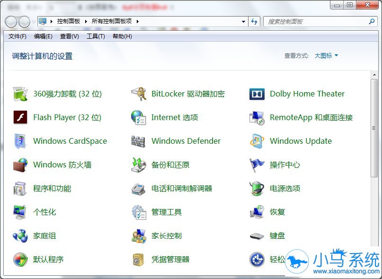
Task: Open the 360强力卸载 icon
Action: [20, 94]
